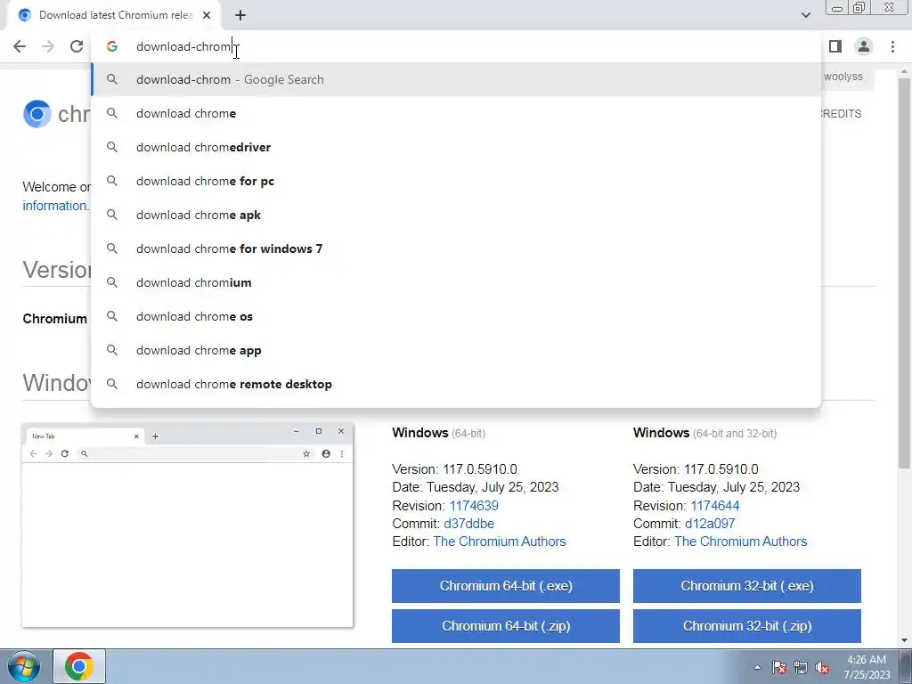This screenshot has height=684, width=912.
Task: Open the profile avatar icon
Action: tap(864, 46)
